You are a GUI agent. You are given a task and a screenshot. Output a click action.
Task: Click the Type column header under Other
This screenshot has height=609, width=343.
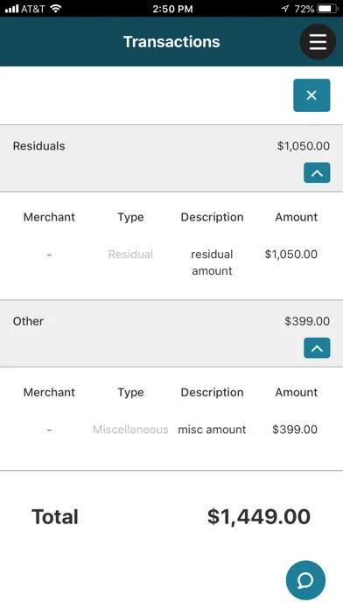(130, 392)
